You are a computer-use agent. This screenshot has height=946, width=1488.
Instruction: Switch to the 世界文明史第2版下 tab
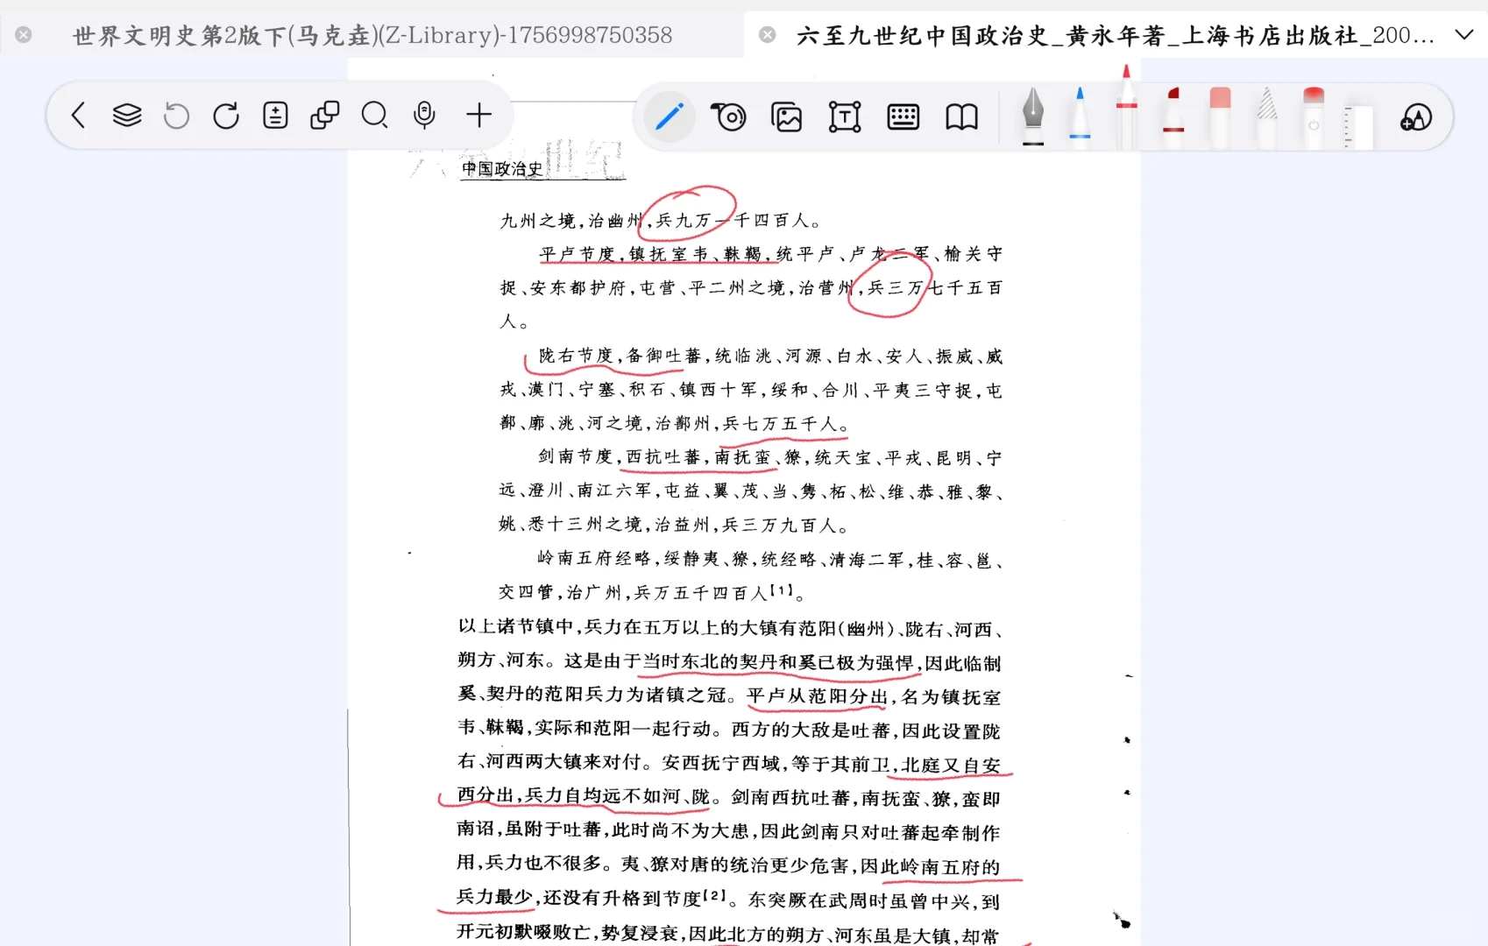pos(372,35)
